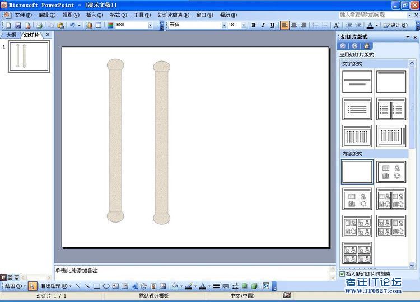
Task: Toggle Italic formatting
Action: (x=263, y=25)
